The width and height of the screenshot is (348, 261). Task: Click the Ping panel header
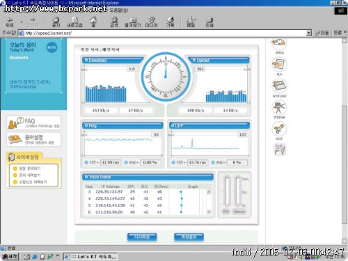pyautogui.click(x=122, y=125)
